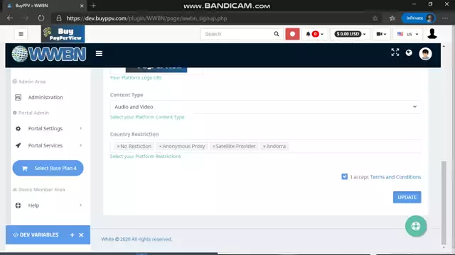Click the site lock icon in address bar
The height and width of the screenshot is (255, 455).
pyautogui.click(x=59, y=18)
